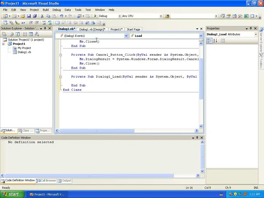Image resolution: width=264 pixels, height=198 pixels.
Task: Open the Command Window toolbar icon
Action: [x=252, y=16]
